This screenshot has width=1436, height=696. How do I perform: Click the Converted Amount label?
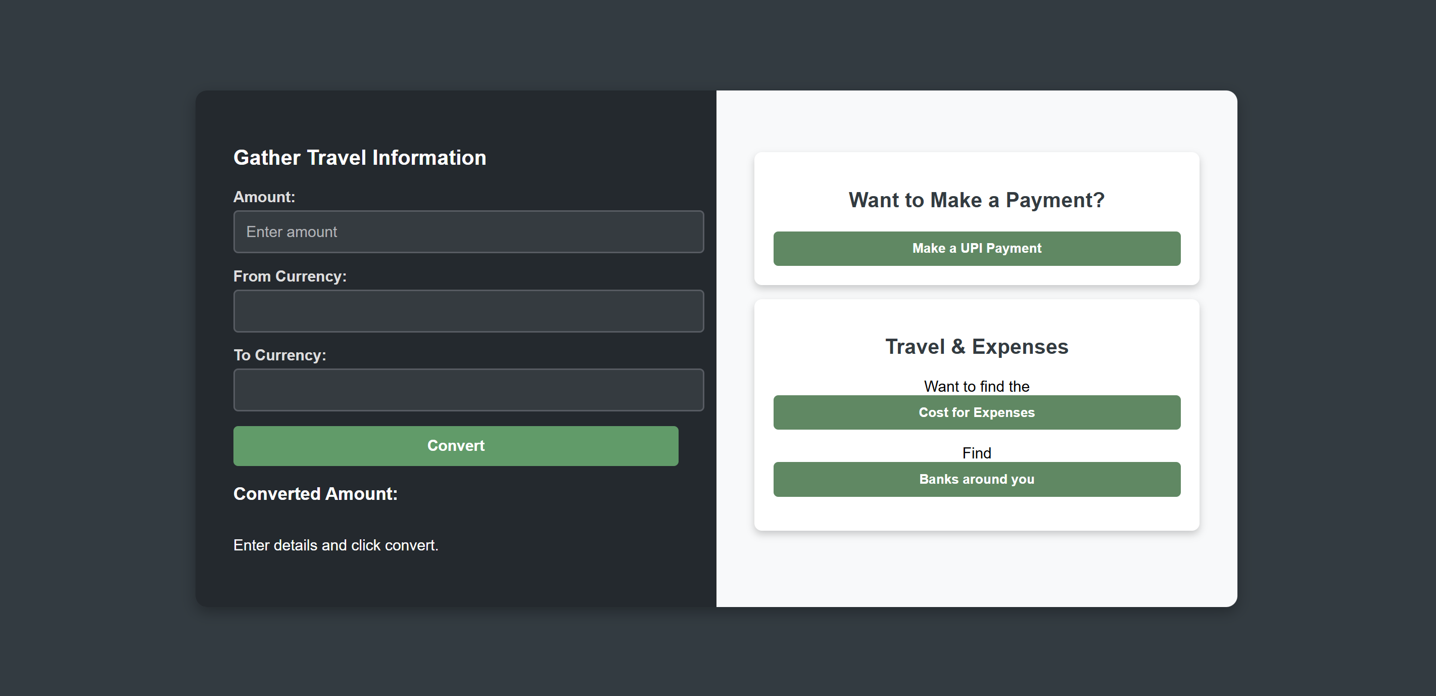point(315,493)
